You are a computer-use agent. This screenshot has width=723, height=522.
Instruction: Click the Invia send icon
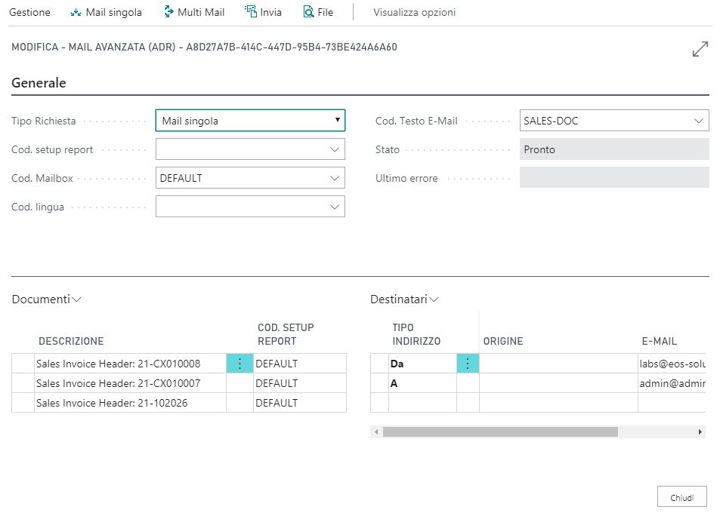(251, 12)
